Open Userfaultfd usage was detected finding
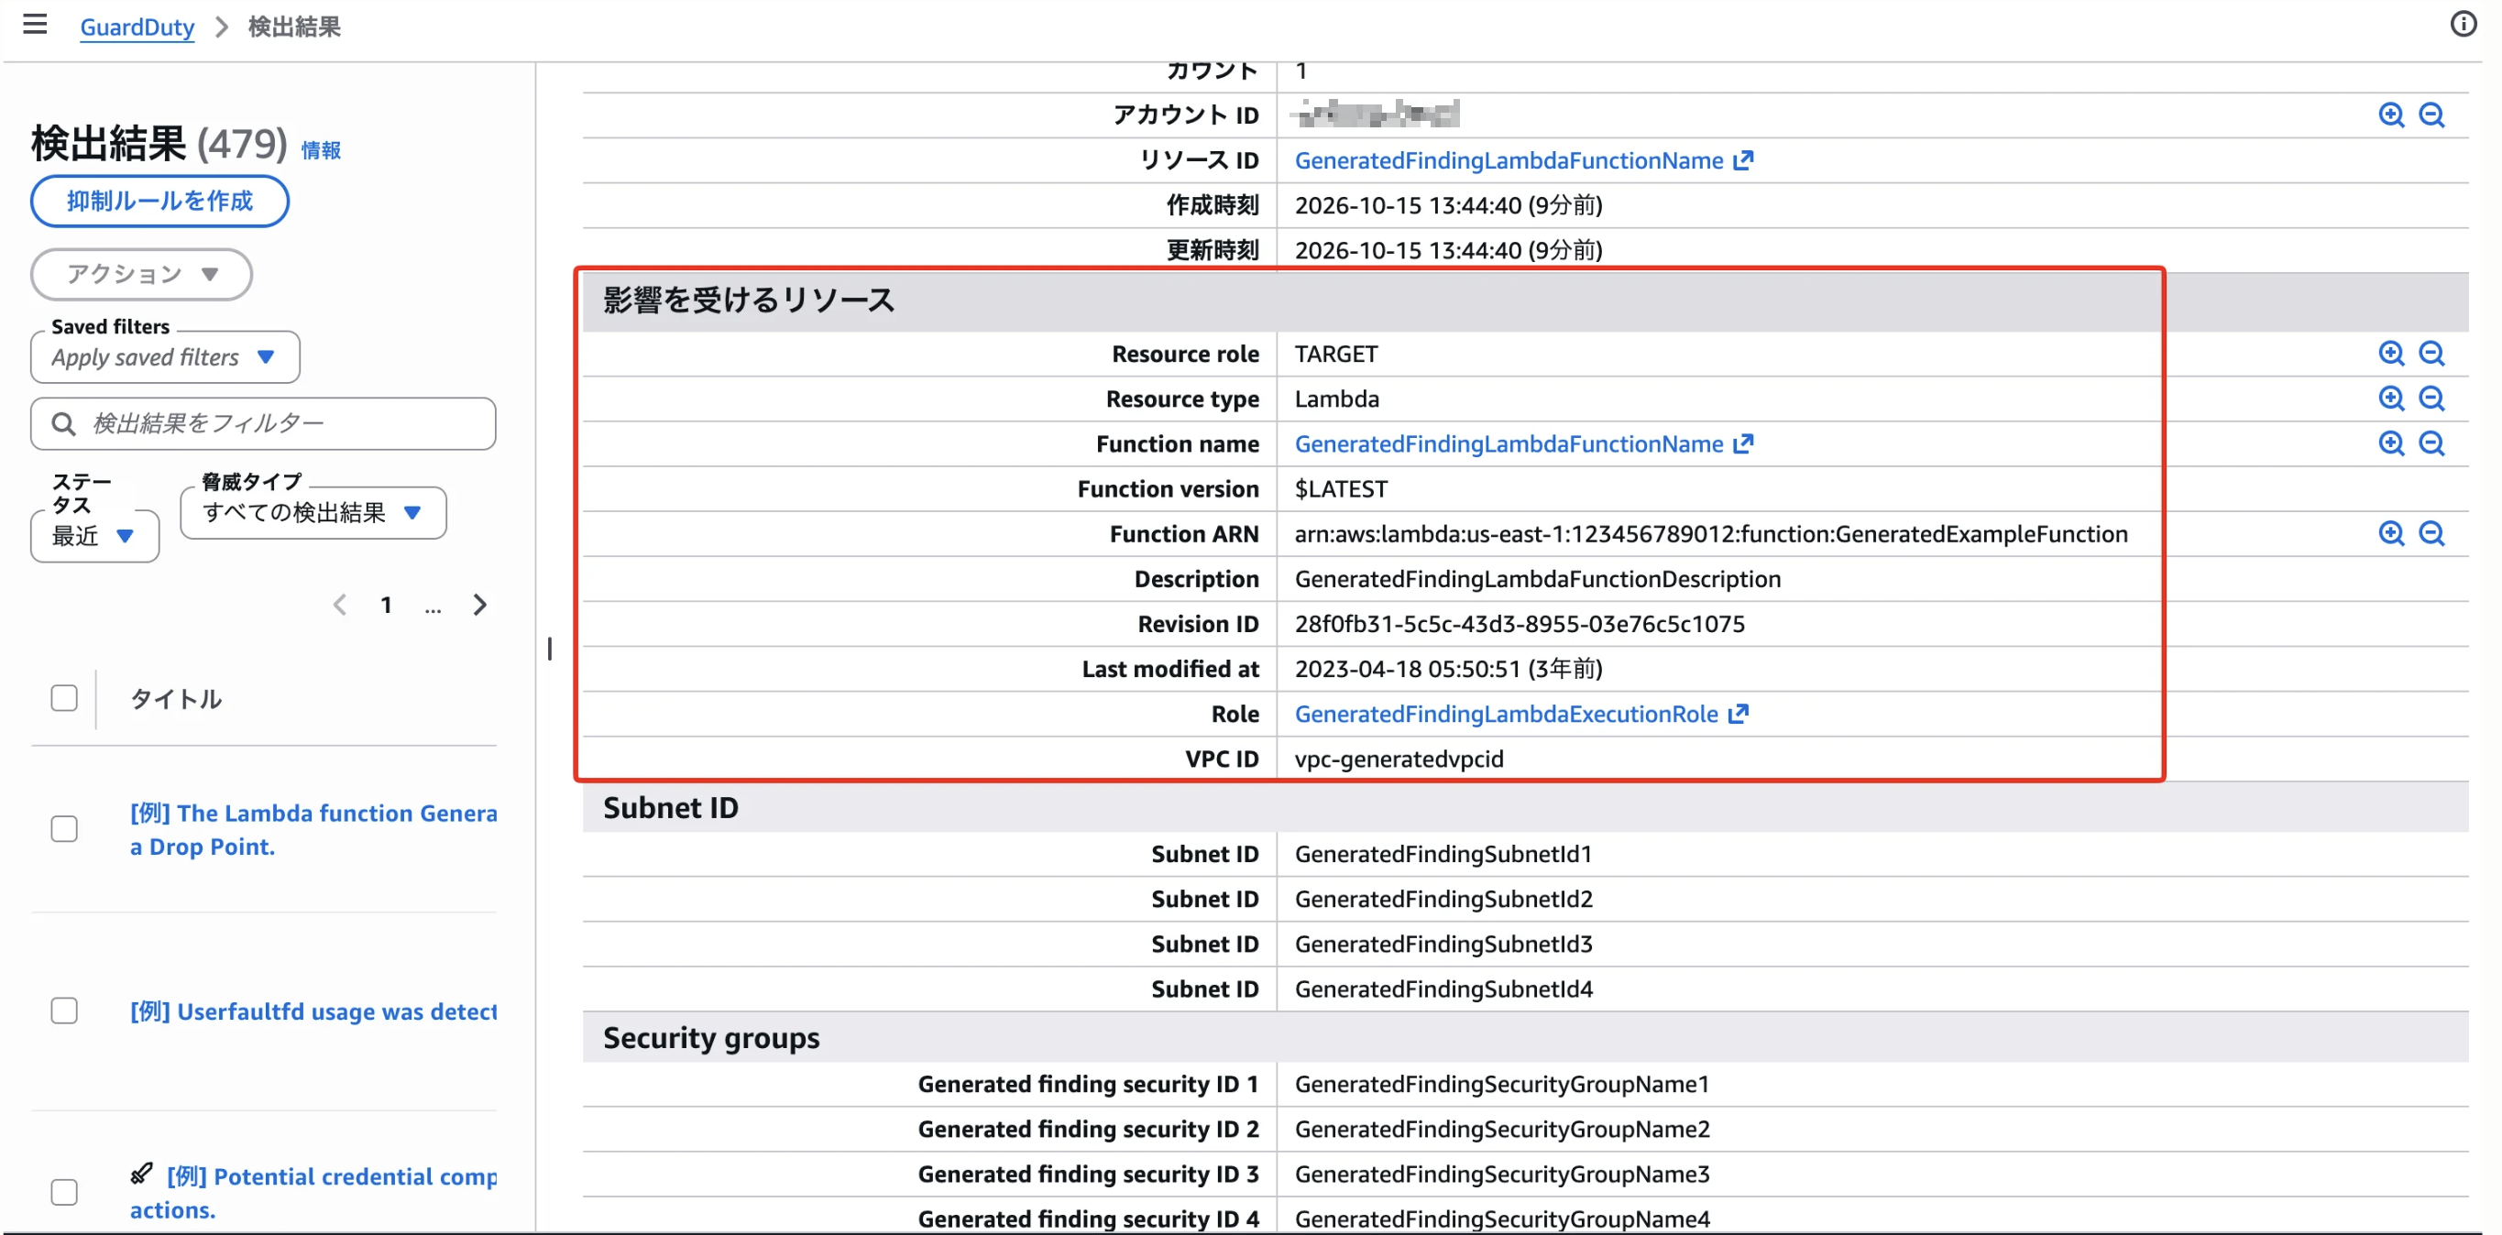Screen dimensions: 2502x1235 313,1011
